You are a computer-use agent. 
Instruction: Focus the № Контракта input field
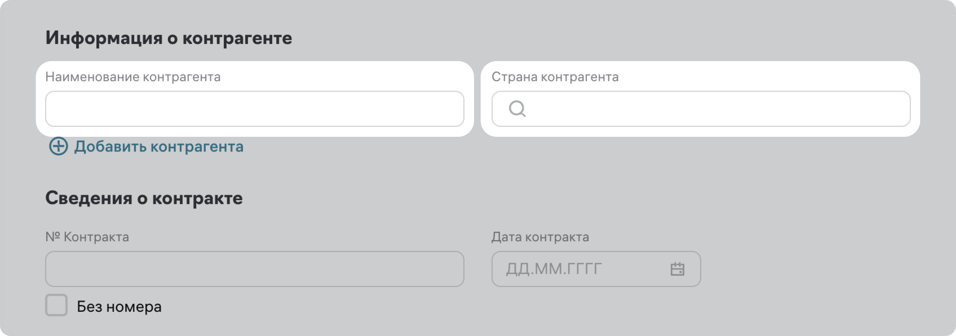tap(255, 269)
